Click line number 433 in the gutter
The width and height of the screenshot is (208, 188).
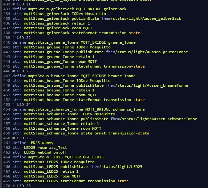point(6,9)
